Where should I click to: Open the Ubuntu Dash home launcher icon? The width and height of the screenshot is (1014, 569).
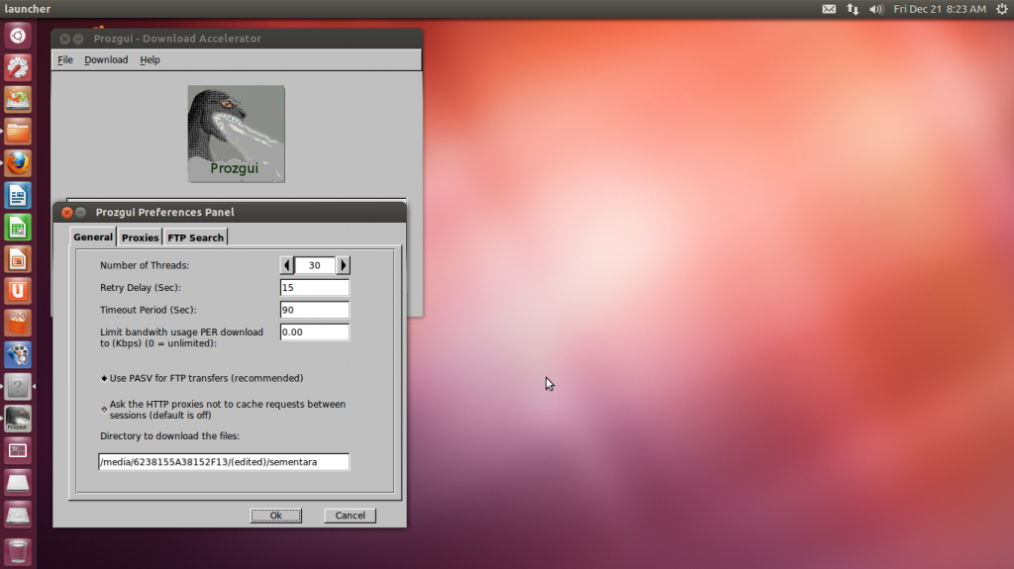click(18, 36)
